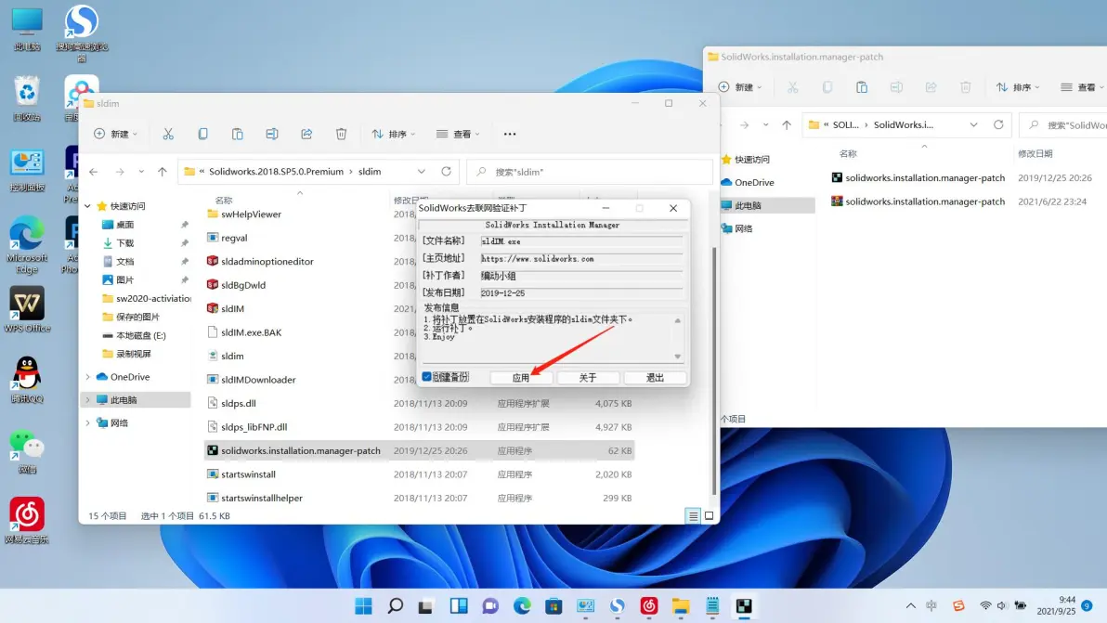This screenshot has width=1107, height=623.
Task: Open File Explorer from the taskbar
Action: click(x=681, y=606)
